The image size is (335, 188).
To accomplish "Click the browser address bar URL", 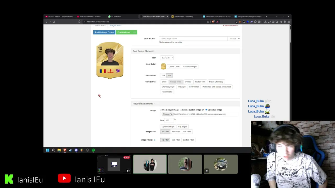I will [x=98, y=22].
